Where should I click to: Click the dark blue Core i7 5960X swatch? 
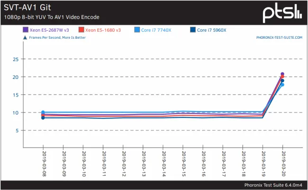coord(193,30)
